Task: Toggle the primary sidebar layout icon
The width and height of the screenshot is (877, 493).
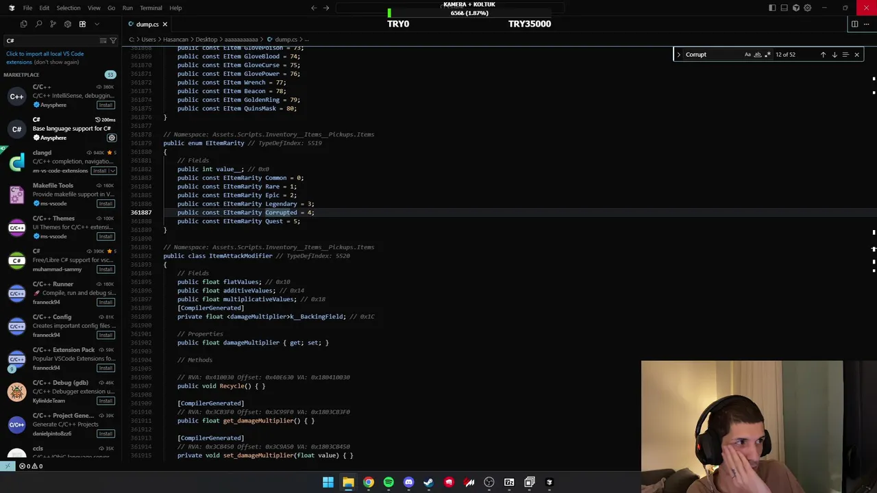Action: click(772, 8)
